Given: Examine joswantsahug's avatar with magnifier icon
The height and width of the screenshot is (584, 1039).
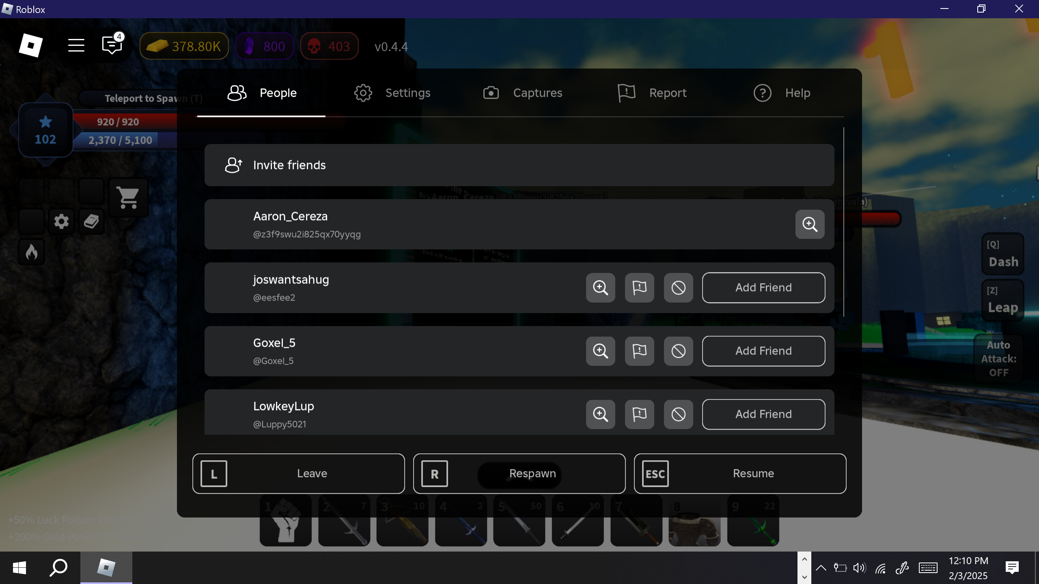Looking at the screenshot, I should (x=600, y=288).
